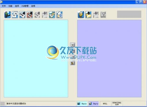This screenshot has height=107, width=147.
Task: Open the 文件 menu
Action: click(4, 6)
